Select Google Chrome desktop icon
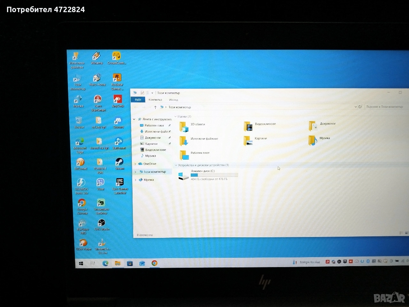The width and height of the screenshot is (409, 307). (82, 207)
